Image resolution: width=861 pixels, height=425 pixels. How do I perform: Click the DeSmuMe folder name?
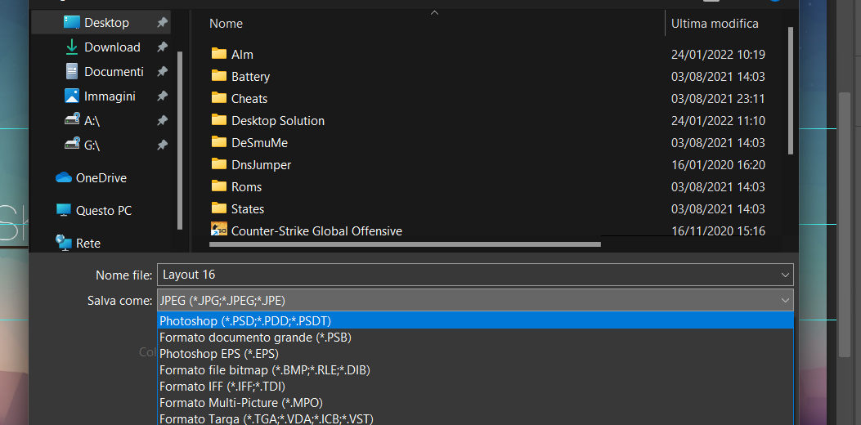(x=259, y=143)
